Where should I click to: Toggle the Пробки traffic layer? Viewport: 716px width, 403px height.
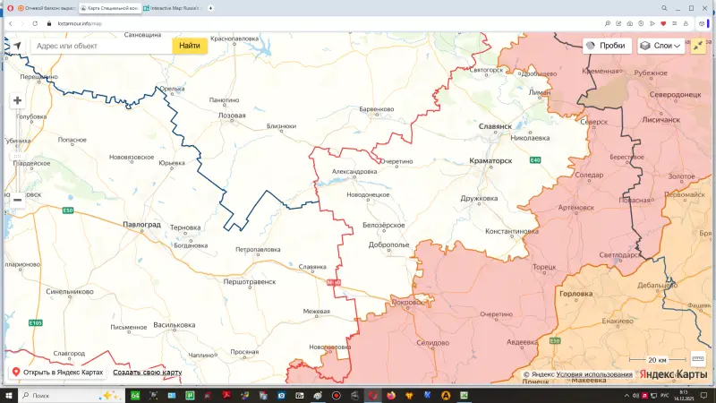click(x=607, y=46)
